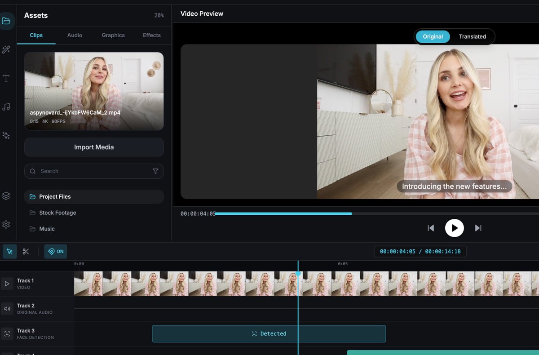Skip to previous frame button

tap(431, 228)
